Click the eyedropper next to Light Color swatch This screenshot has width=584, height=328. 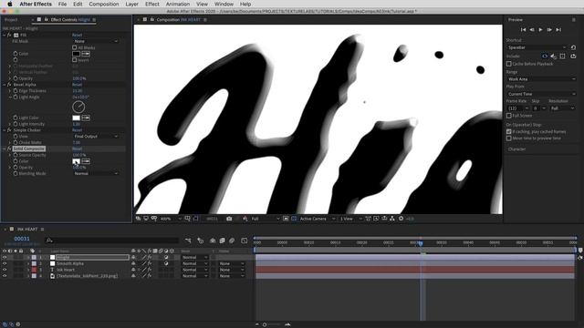pyautogui.click(x=86, y=118)
